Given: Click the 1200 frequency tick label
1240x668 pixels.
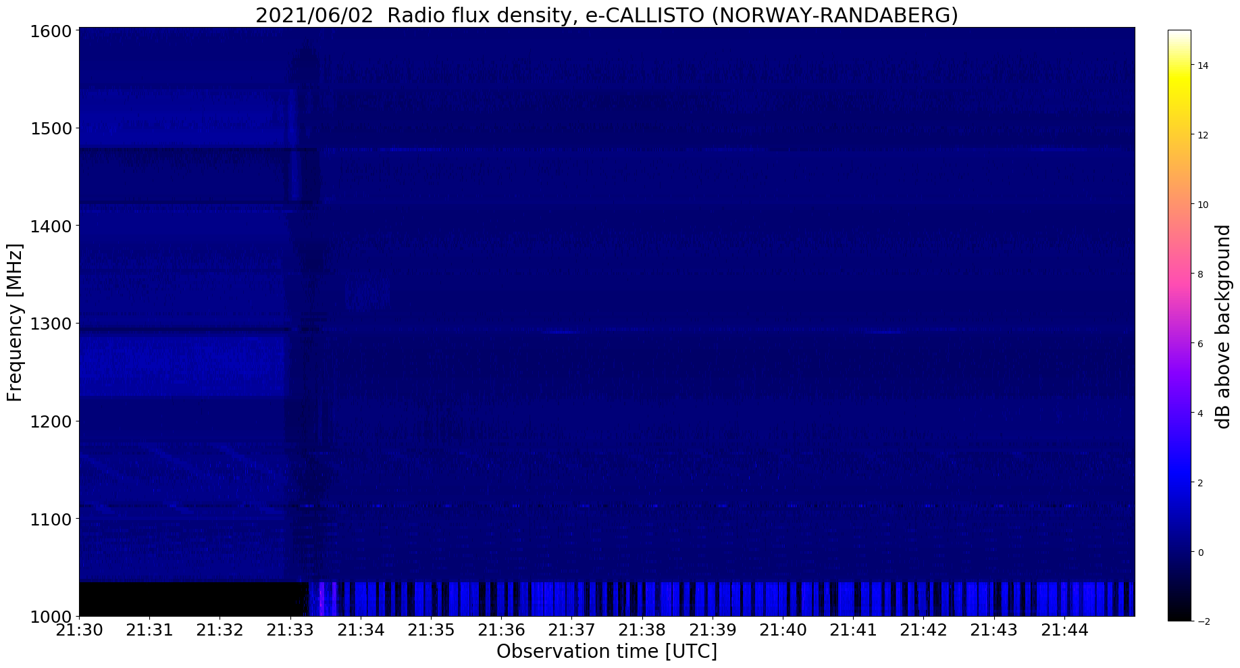Looking at the screenshot, I should pyautogui.click(x=52, y=421).
